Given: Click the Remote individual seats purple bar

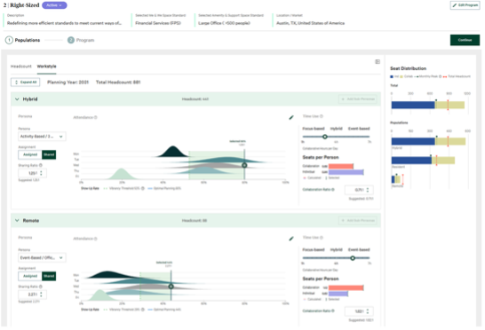Looking at the screenshot, I should [338, 294].
